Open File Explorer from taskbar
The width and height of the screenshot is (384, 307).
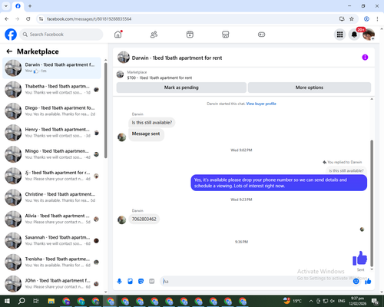tap(51, 301)
